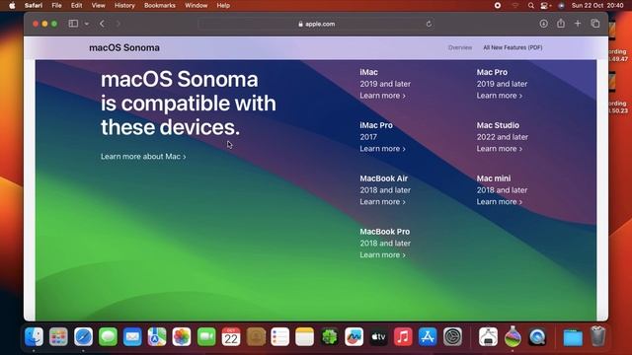Viewport: 632px width, 355px height.
Task: Open Messages from the Dock
Action: coord(108,336)
